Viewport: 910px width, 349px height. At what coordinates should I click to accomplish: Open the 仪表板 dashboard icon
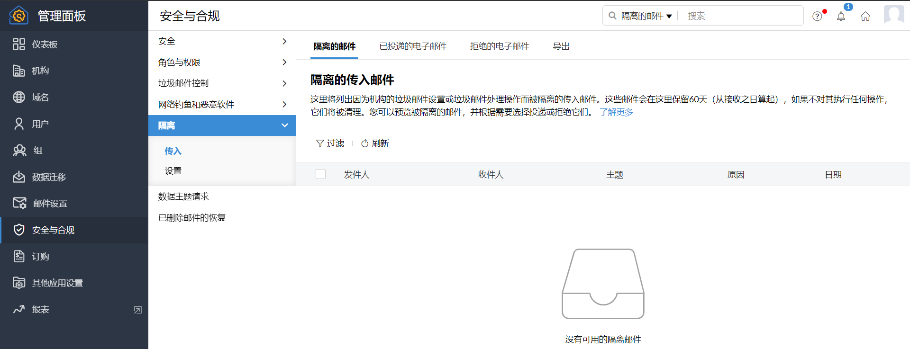click(x=19, y=44)
